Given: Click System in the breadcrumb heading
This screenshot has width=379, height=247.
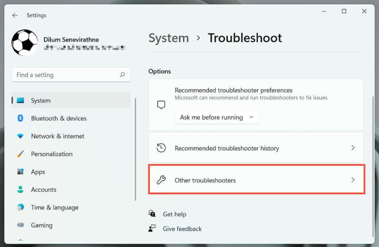Looking at the screenshot, I should coord(168,38).
